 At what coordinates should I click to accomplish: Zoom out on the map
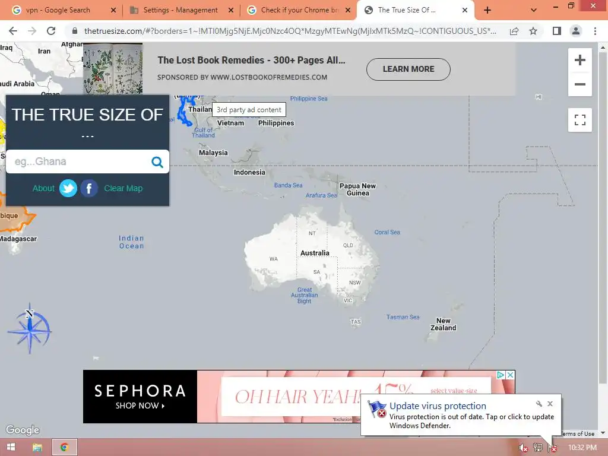[579, 84]
